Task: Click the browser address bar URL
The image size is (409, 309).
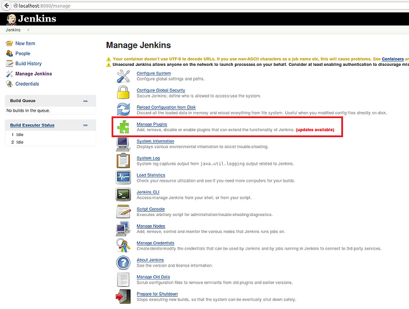Action: [45, 6]
